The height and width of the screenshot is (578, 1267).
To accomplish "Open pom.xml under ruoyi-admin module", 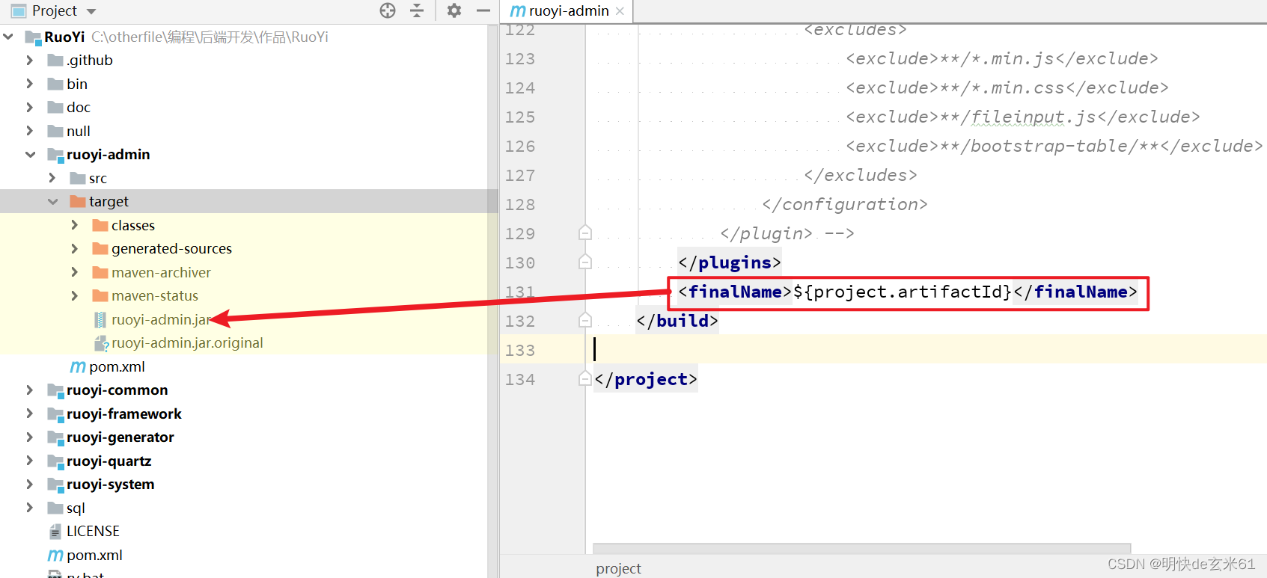I will (x=117, y=366).
